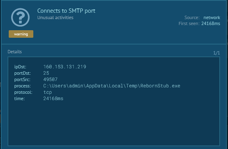Click the time value 24168ms in details

tap(53, 99)
